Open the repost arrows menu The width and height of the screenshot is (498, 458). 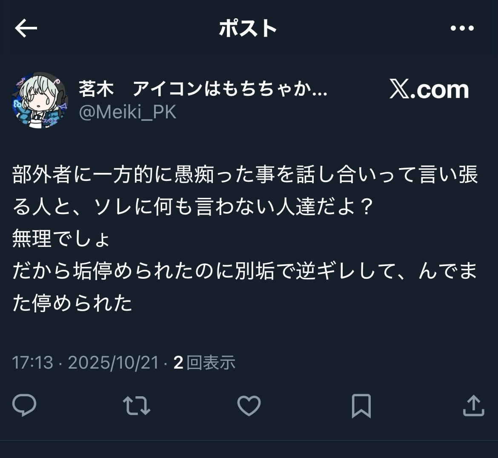137,405
